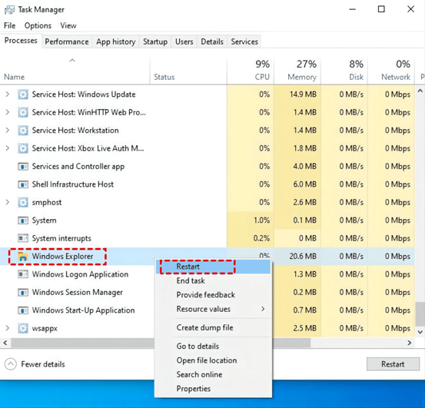Click the horizontal scrollbar right arrow
Image resolution: width=425 pixels, height=408 pixels.
point(410,343)
